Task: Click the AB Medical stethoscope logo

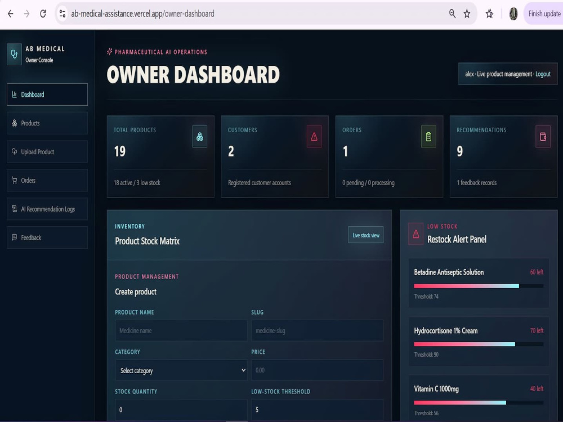Action: 15,54
